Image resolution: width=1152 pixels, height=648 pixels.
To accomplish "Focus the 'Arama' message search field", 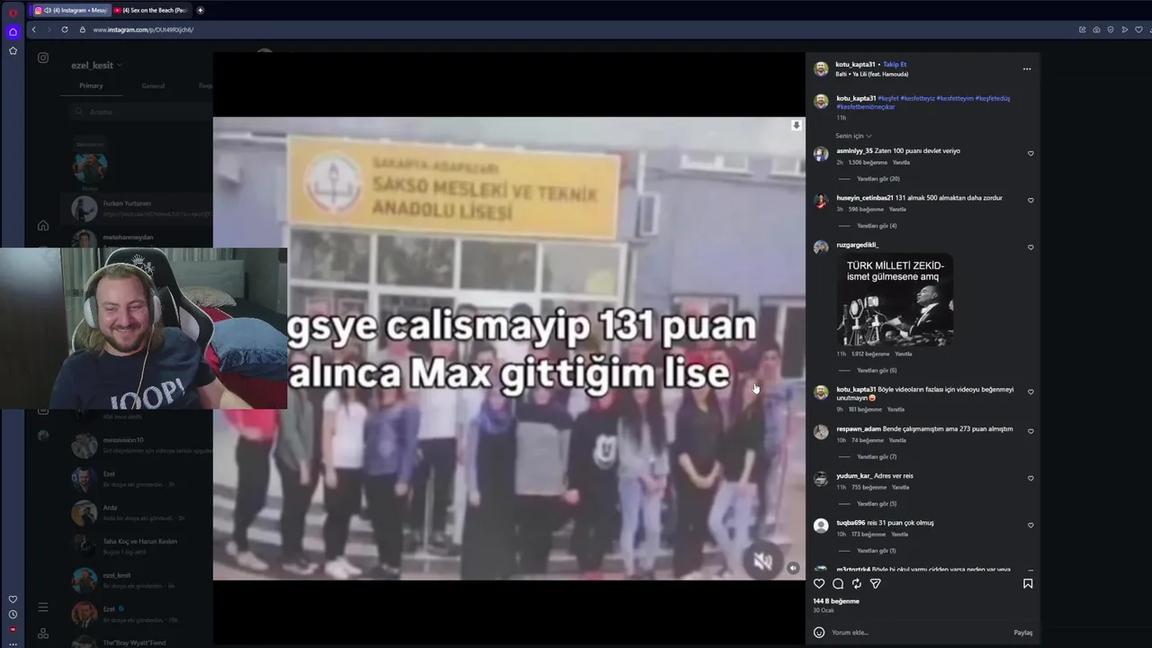I will [141, 112].
